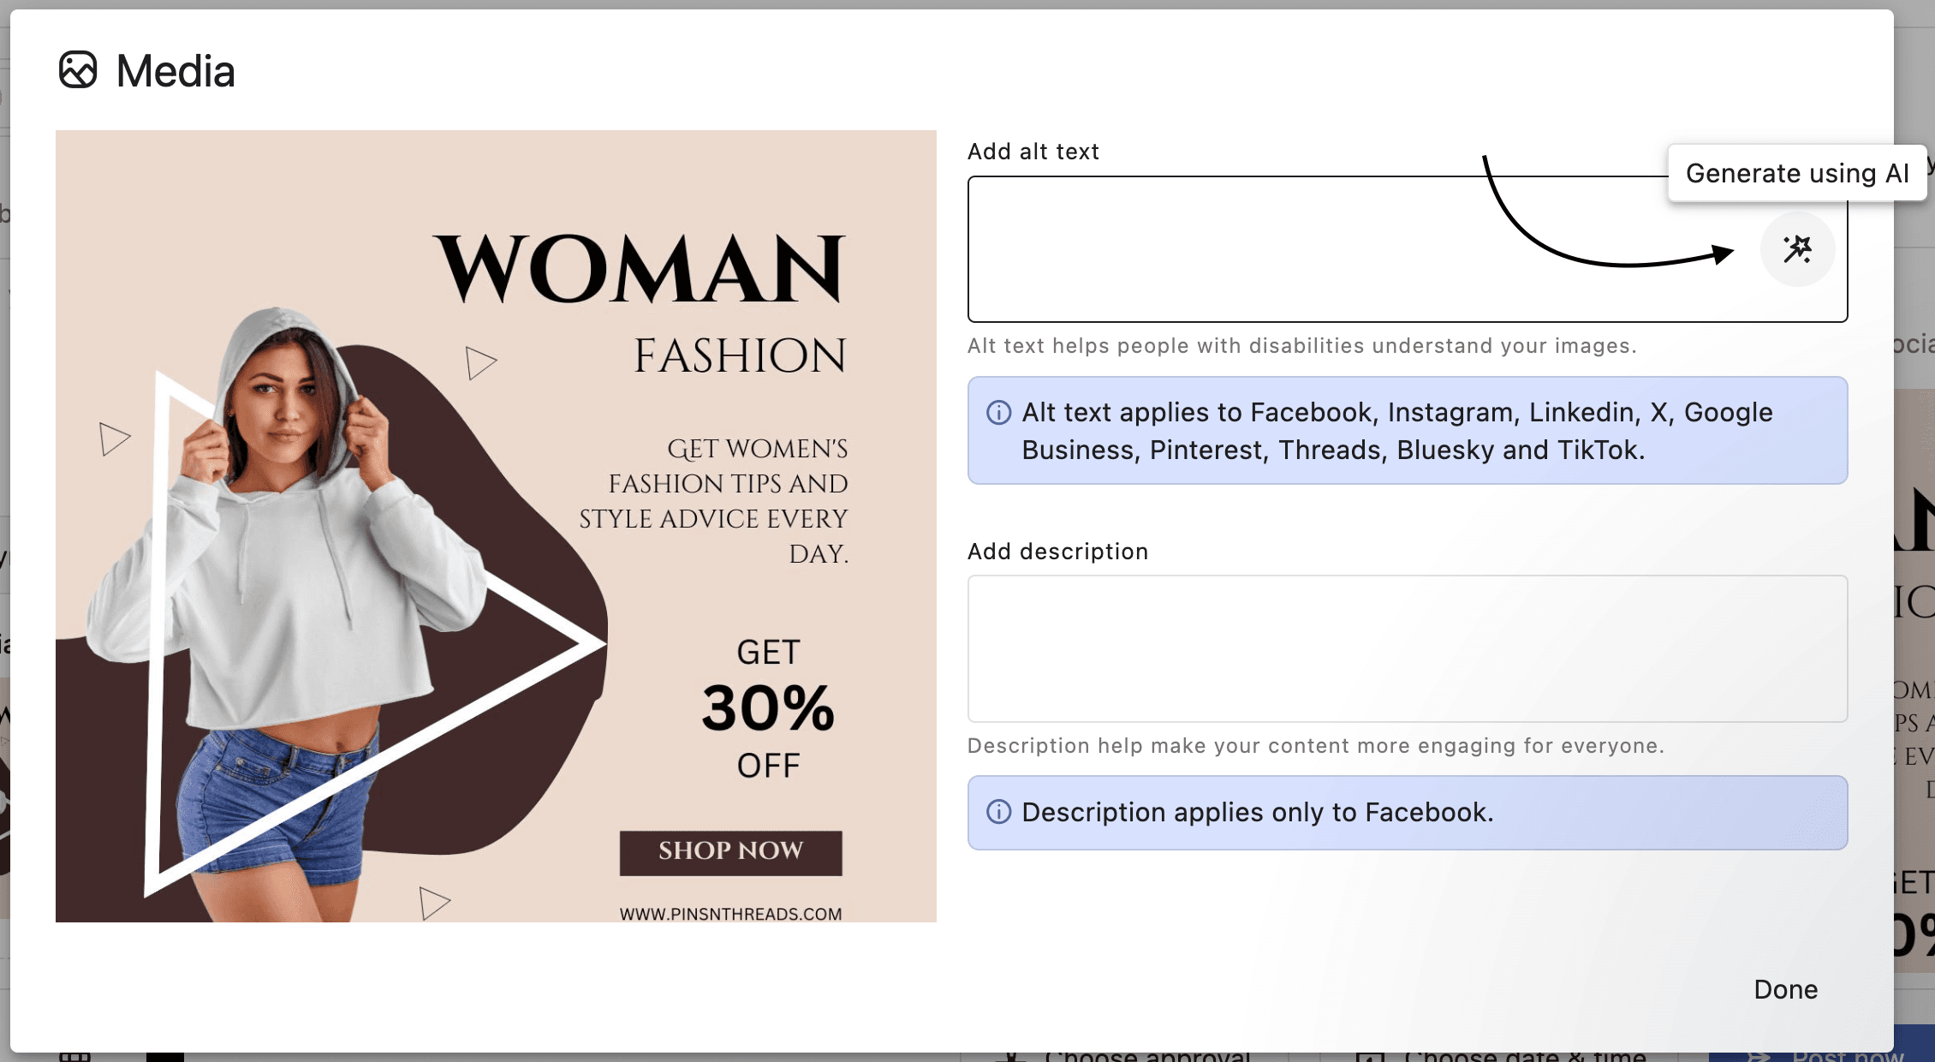Click the Choose approval option
The width and height of the screenshot is (1935, 1062).
click(1147, 1055)
